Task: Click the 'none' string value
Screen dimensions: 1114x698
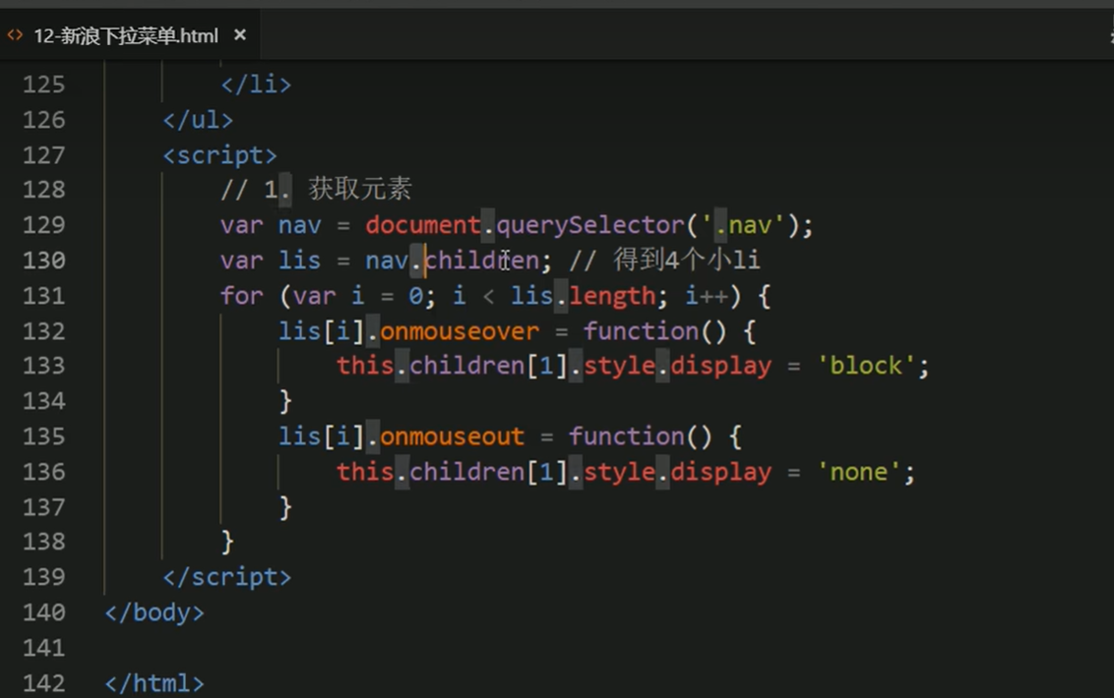Action: coord(858,472)
